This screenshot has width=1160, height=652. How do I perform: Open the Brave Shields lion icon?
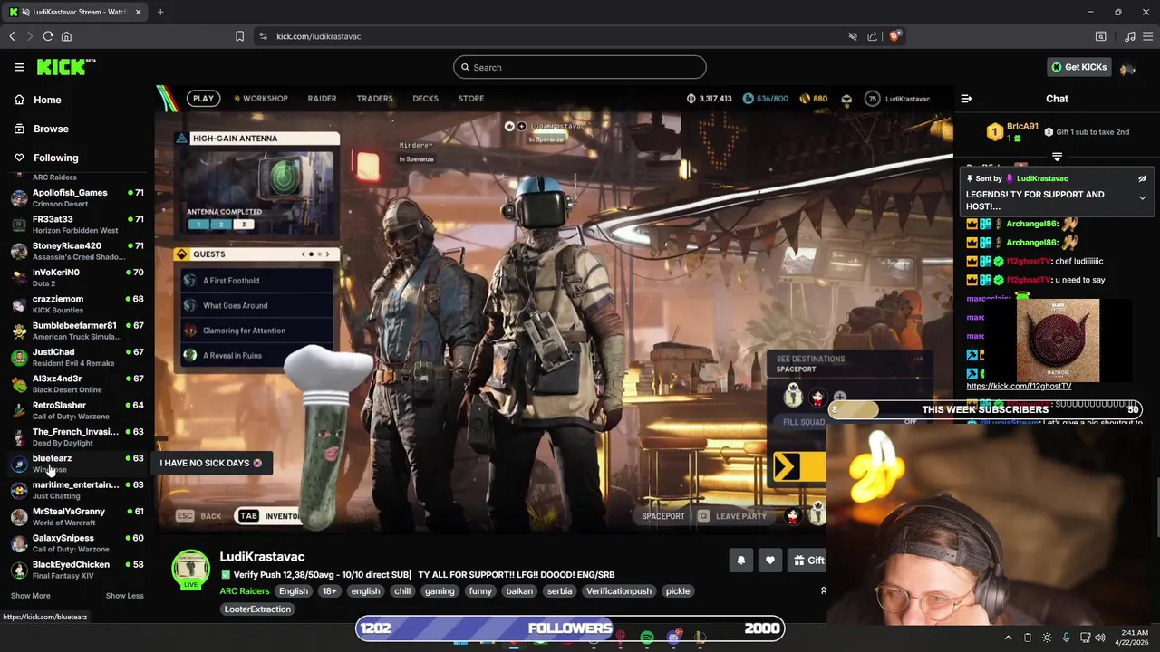pyautogui.click(x=894, y=36)
